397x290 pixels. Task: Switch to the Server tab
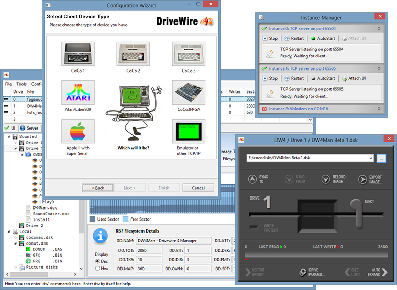pos(29,128)
